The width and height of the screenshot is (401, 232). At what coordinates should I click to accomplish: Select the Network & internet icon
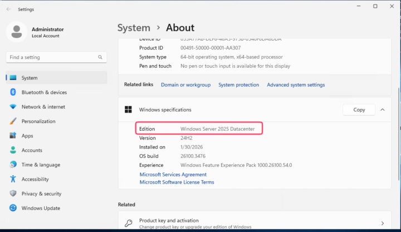click(13, 107)
